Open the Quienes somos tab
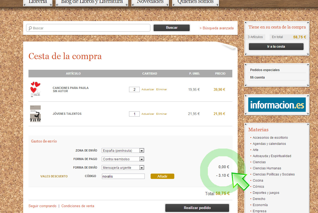Screen dimensions: 318x213 pos(196,2)
